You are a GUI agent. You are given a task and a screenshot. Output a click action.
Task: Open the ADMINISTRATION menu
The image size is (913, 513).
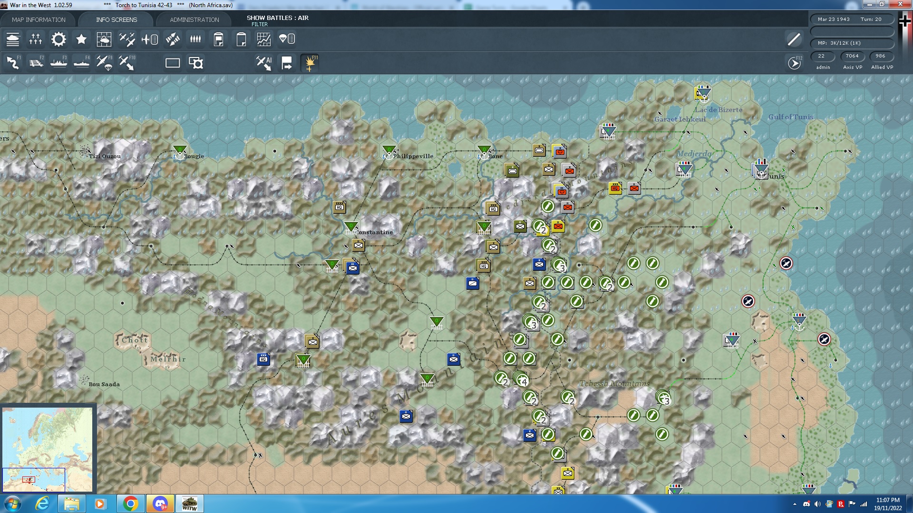coord(194,19)
